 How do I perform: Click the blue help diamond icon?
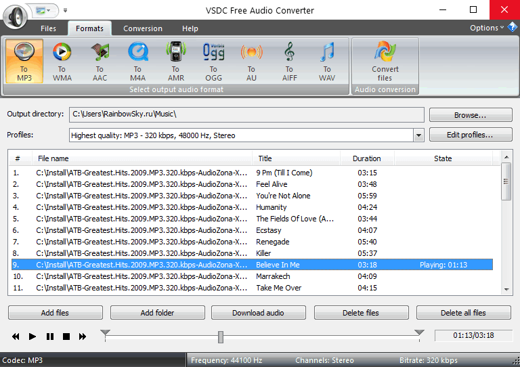513,27
